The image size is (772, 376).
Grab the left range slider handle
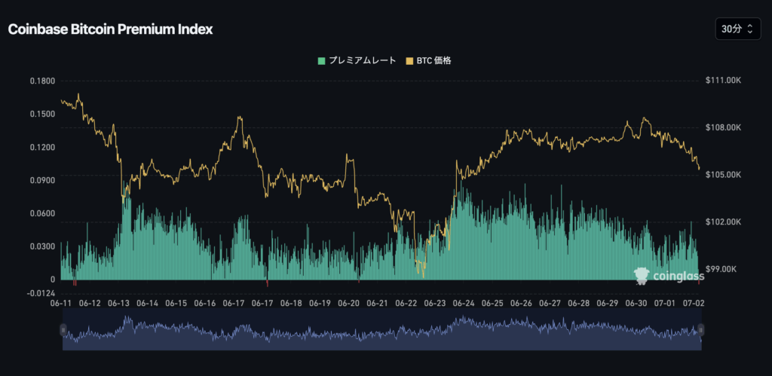[63, 329]
